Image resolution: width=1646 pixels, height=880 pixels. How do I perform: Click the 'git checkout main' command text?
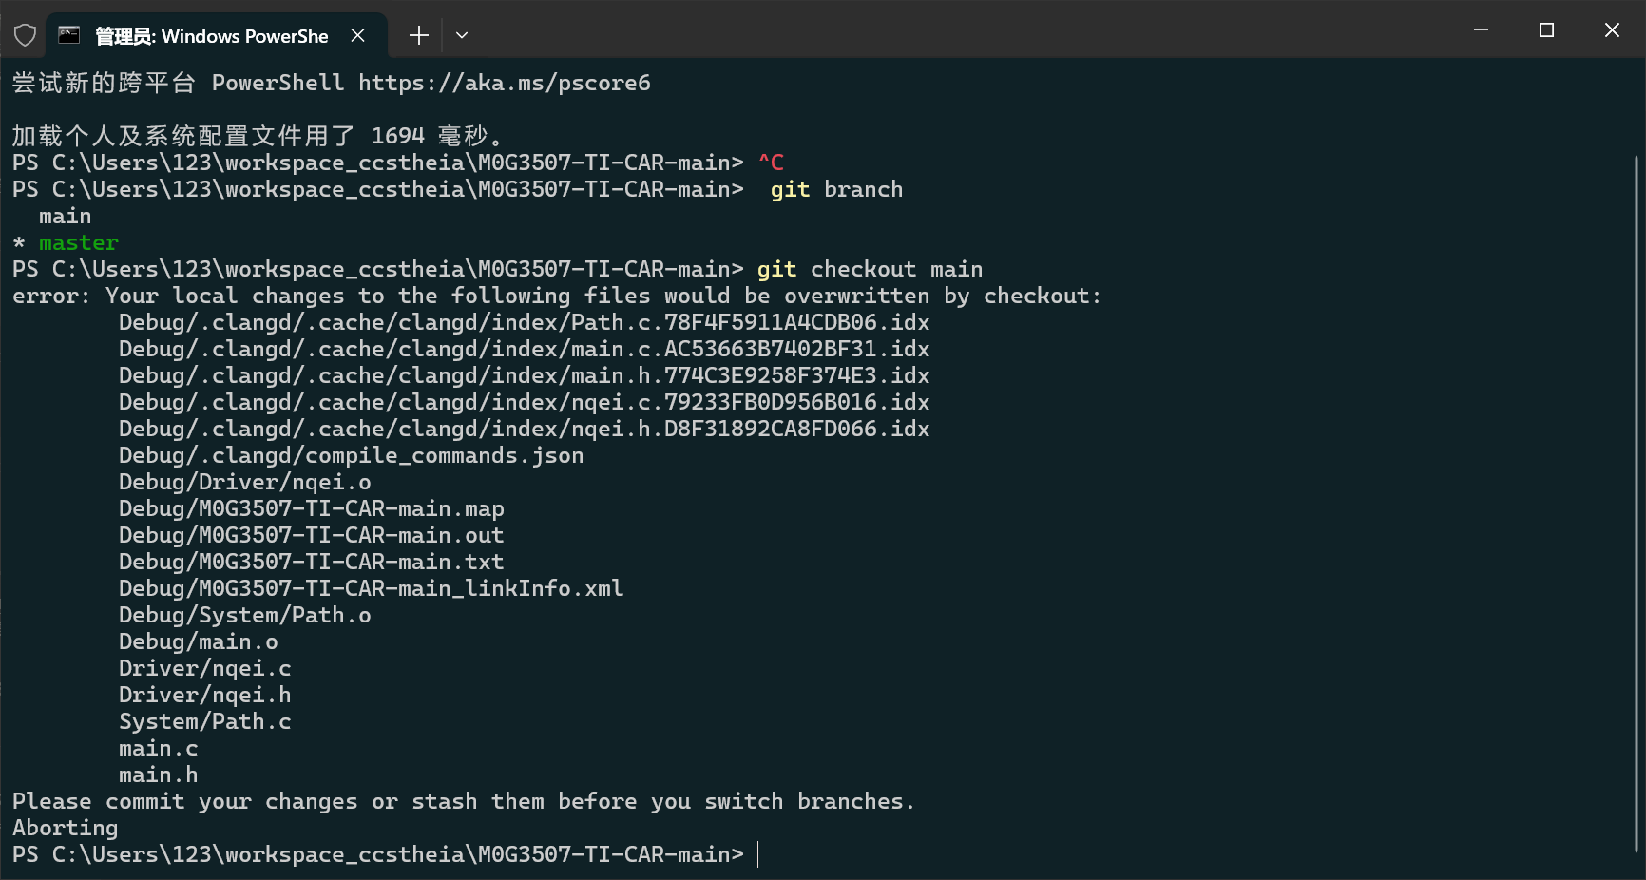(x=870, y=270)
